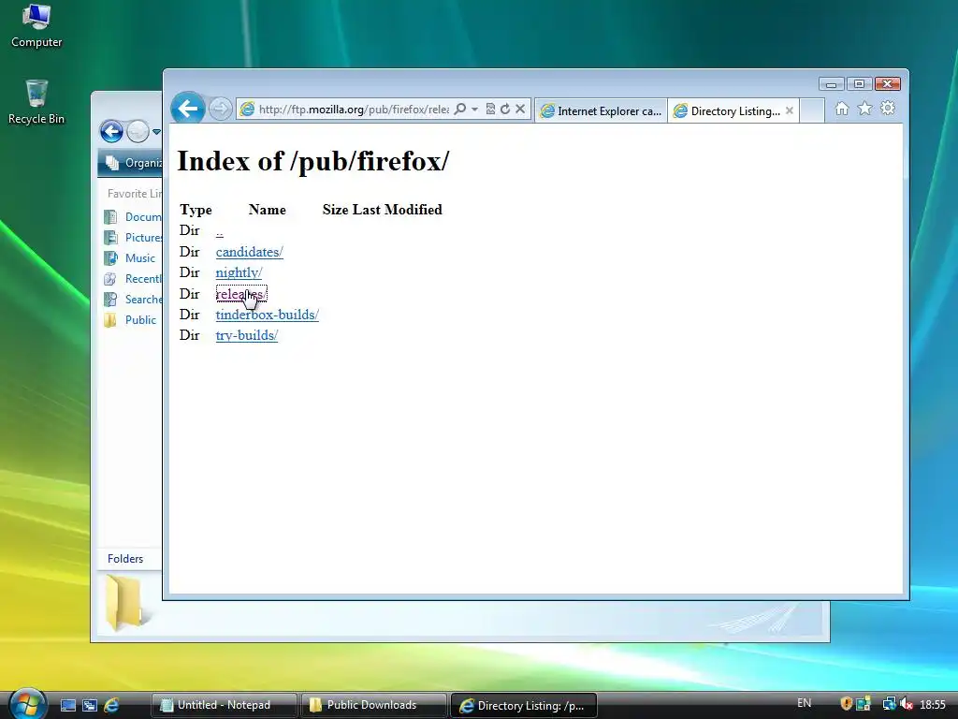The height and width of the screenshot is (719, 958).
Task: Click the Computer desktop icon
Action: click(36, 25)
